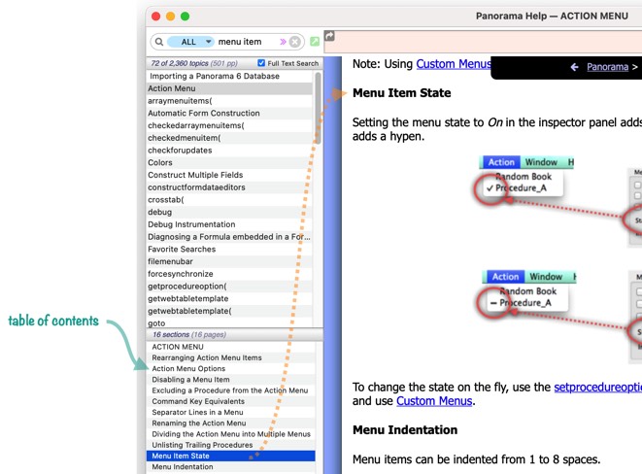Click the blue vertical splitter bar
This screenshot has height=474, width=642.
click(332, 265)
